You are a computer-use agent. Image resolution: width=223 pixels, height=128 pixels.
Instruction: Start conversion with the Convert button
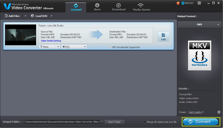pos(200,122)
